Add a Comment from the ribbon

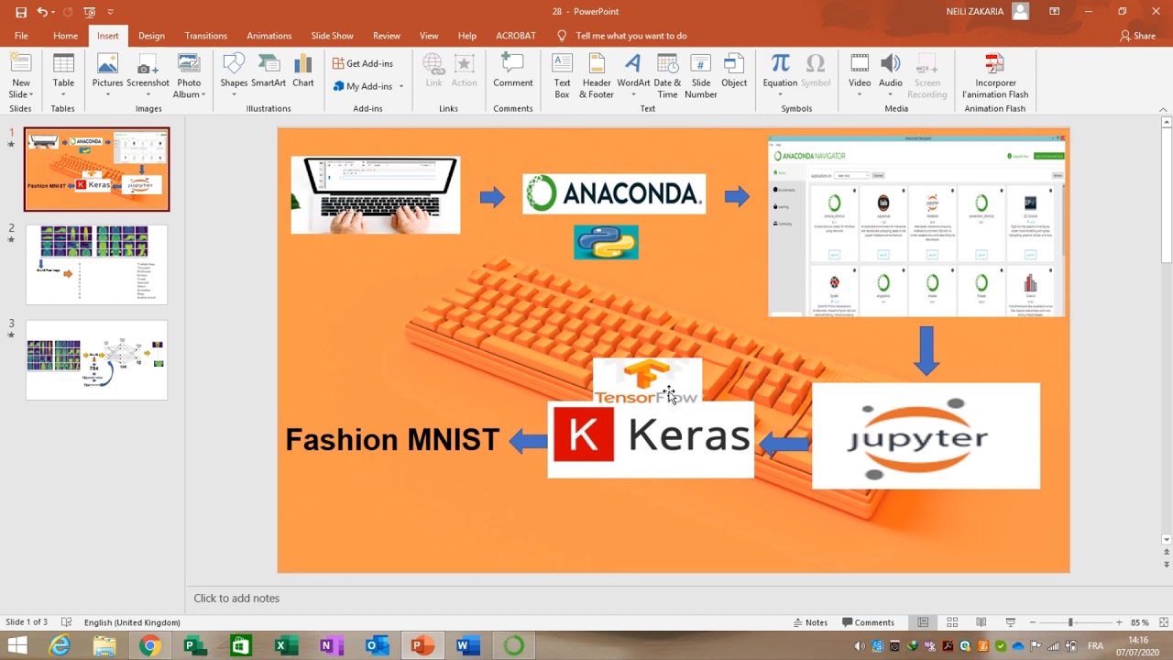coord(512,71)
